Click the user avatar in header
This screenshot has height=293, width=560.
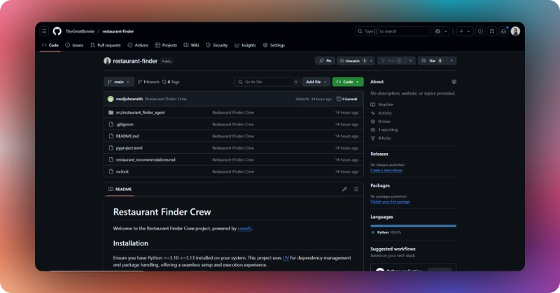coord(515,31)
